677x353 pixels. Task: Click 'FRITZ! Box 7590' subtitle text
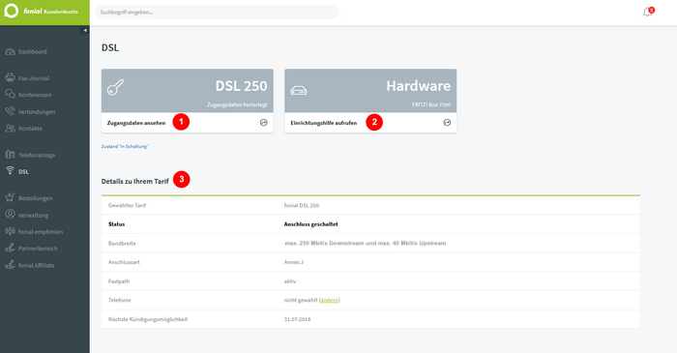pos(431,104)
